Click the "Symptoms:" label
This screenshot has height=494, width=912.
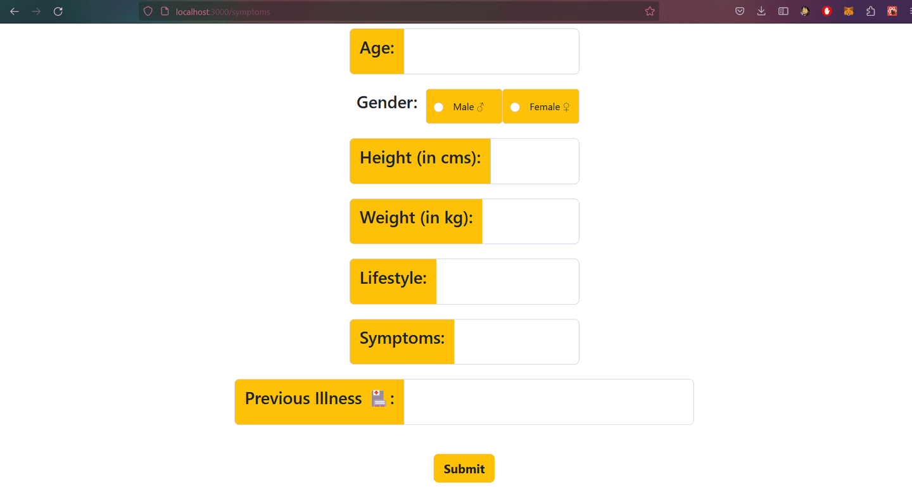402,338
